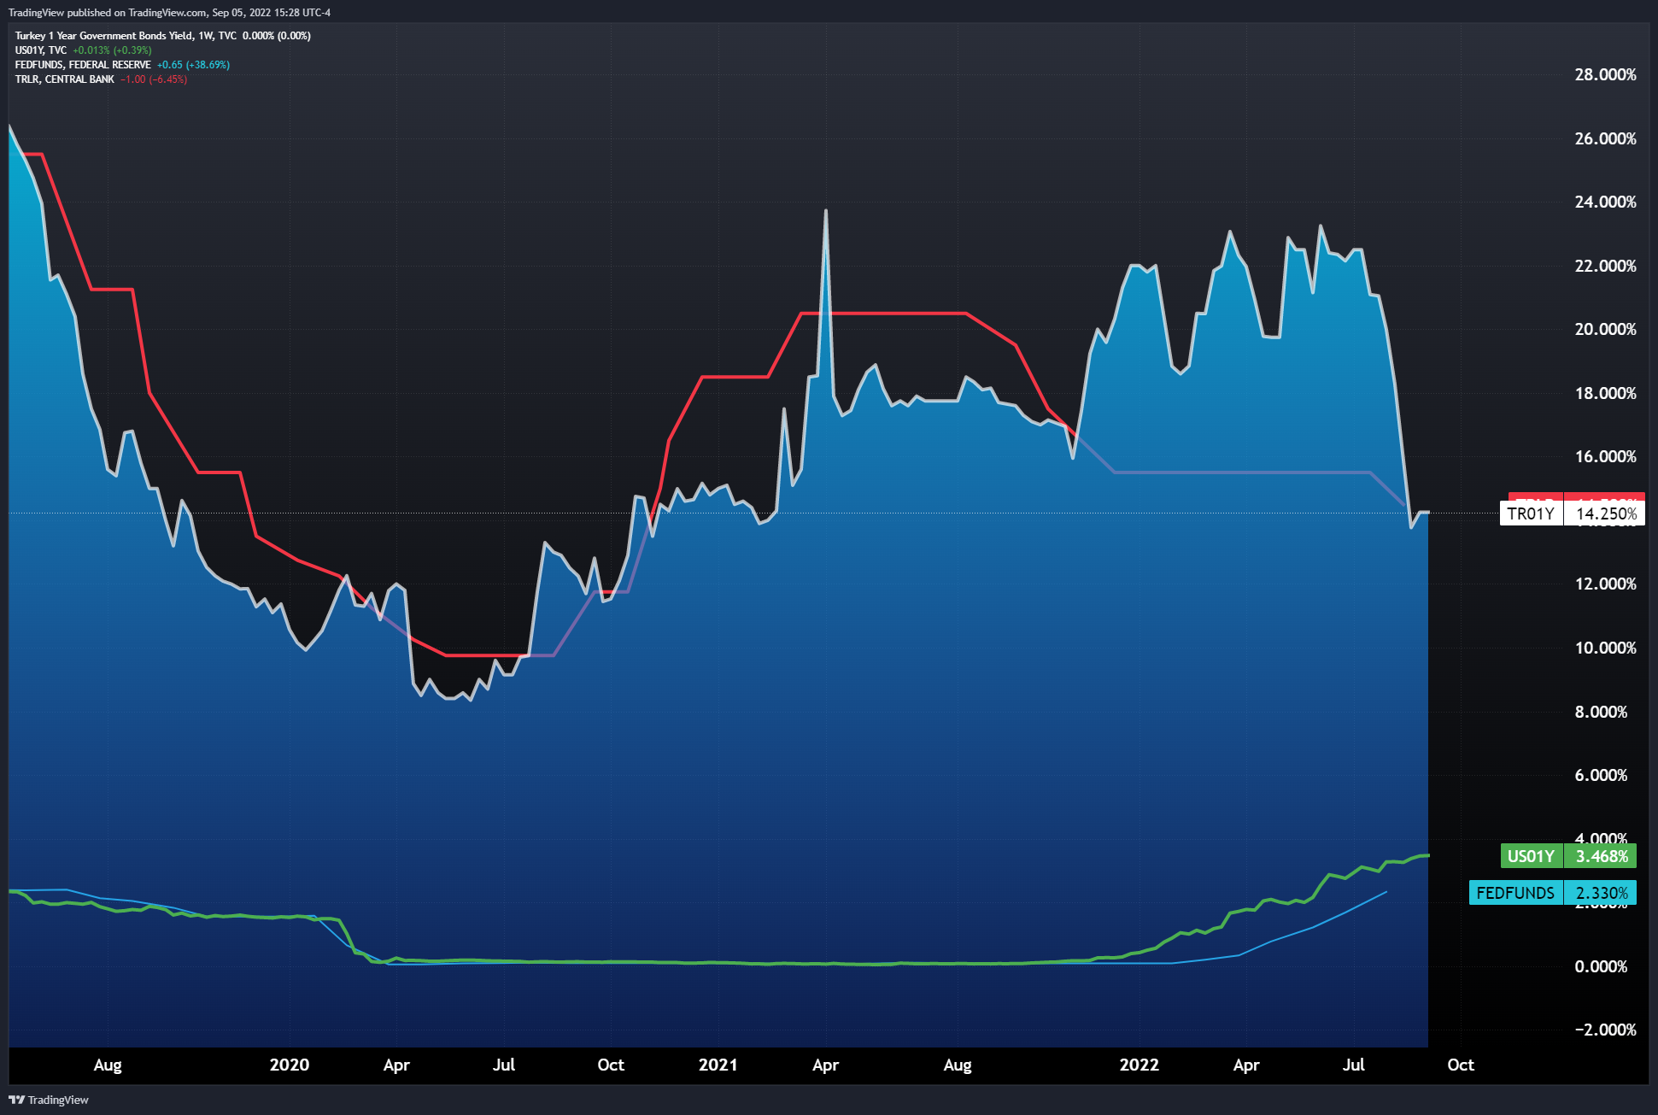Click the −1.00 (−6.45%) TRLR change value
The image size is (1658, 1115).
(x=154, y=79)
